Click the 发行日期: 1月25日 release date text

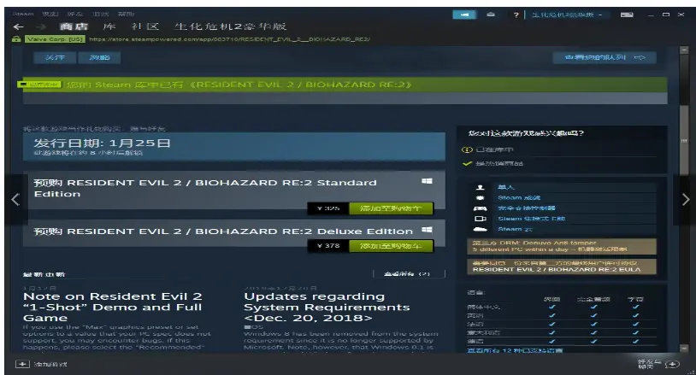(102, 144)
